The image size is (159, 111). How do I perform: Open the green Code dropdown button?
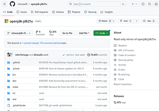click(x=102, y=33)
